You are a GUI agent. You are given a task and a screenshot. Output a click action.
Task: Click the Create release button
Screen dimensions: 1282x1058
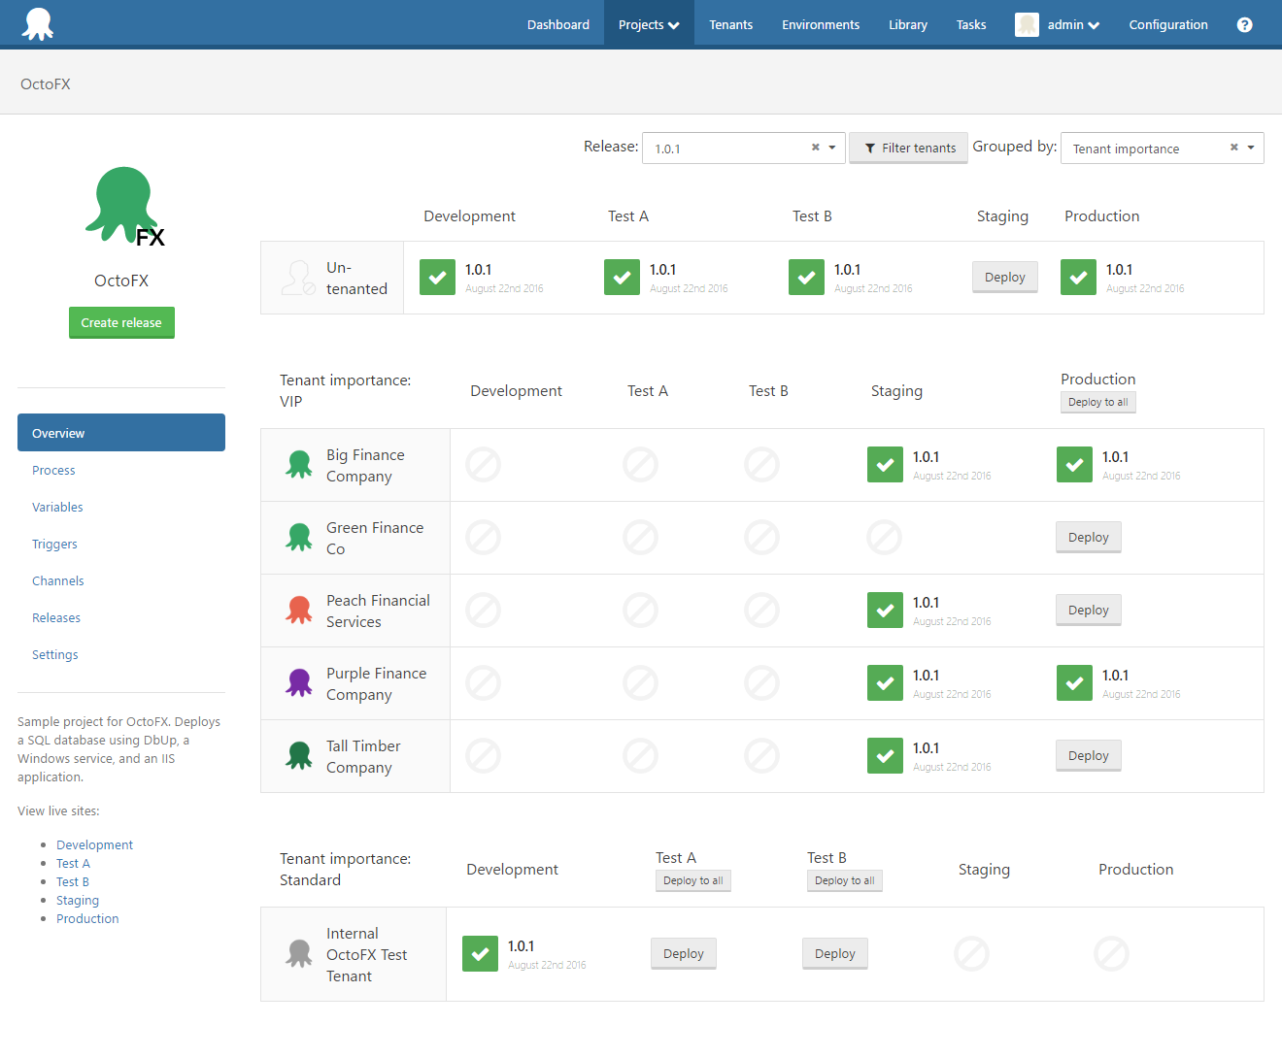pyautogui.click(x=121, y=322)
